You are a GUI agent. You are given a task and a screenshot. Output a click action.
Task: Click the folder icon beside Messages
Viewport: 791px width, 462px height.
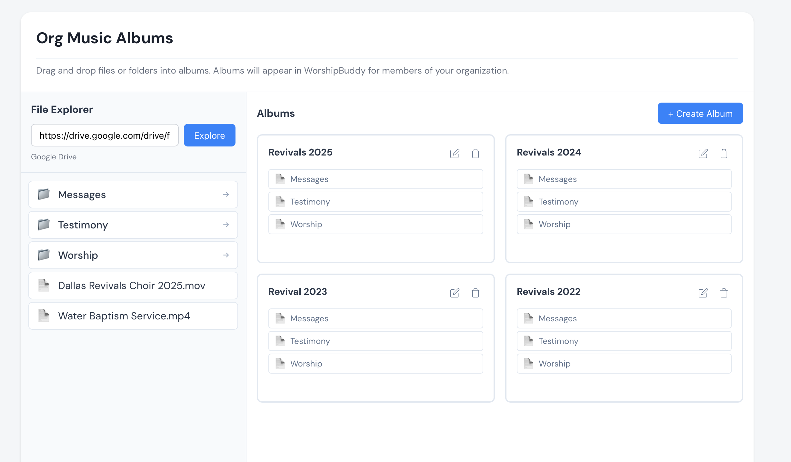(44, 194)
